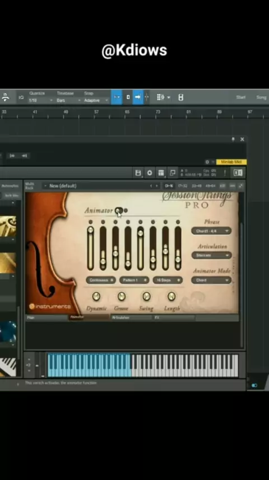Toggle the third step dot above sliders
The height and width of the screenshot is (480, 269).
(x=115, y=221)
